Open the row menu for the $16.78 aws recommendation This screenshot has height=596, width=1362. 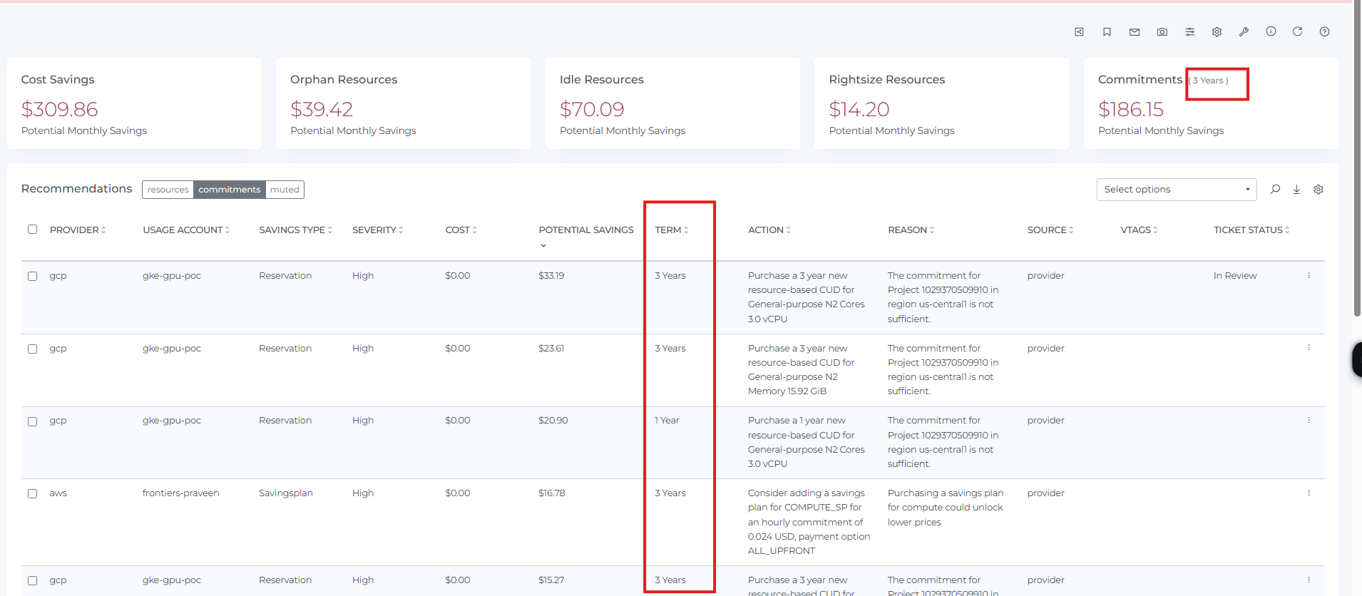[1309, 493]
